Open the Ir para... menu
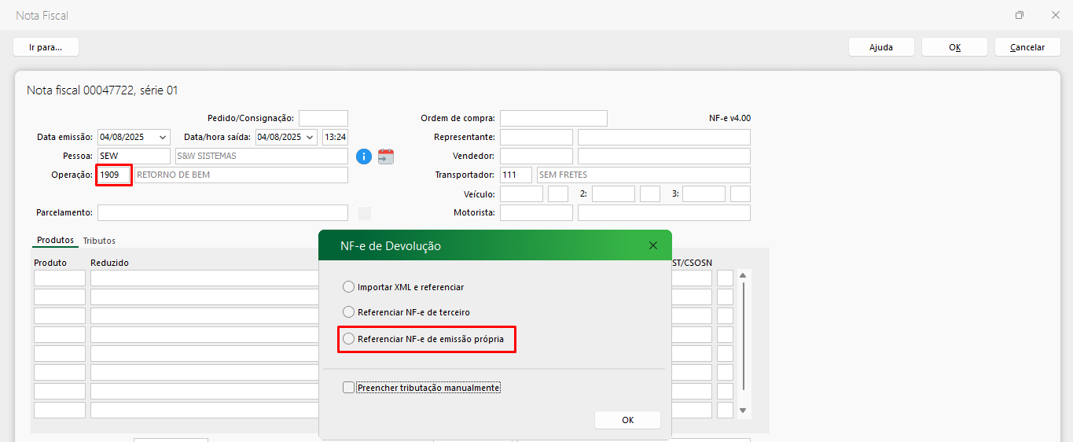 tap(46, 47)
